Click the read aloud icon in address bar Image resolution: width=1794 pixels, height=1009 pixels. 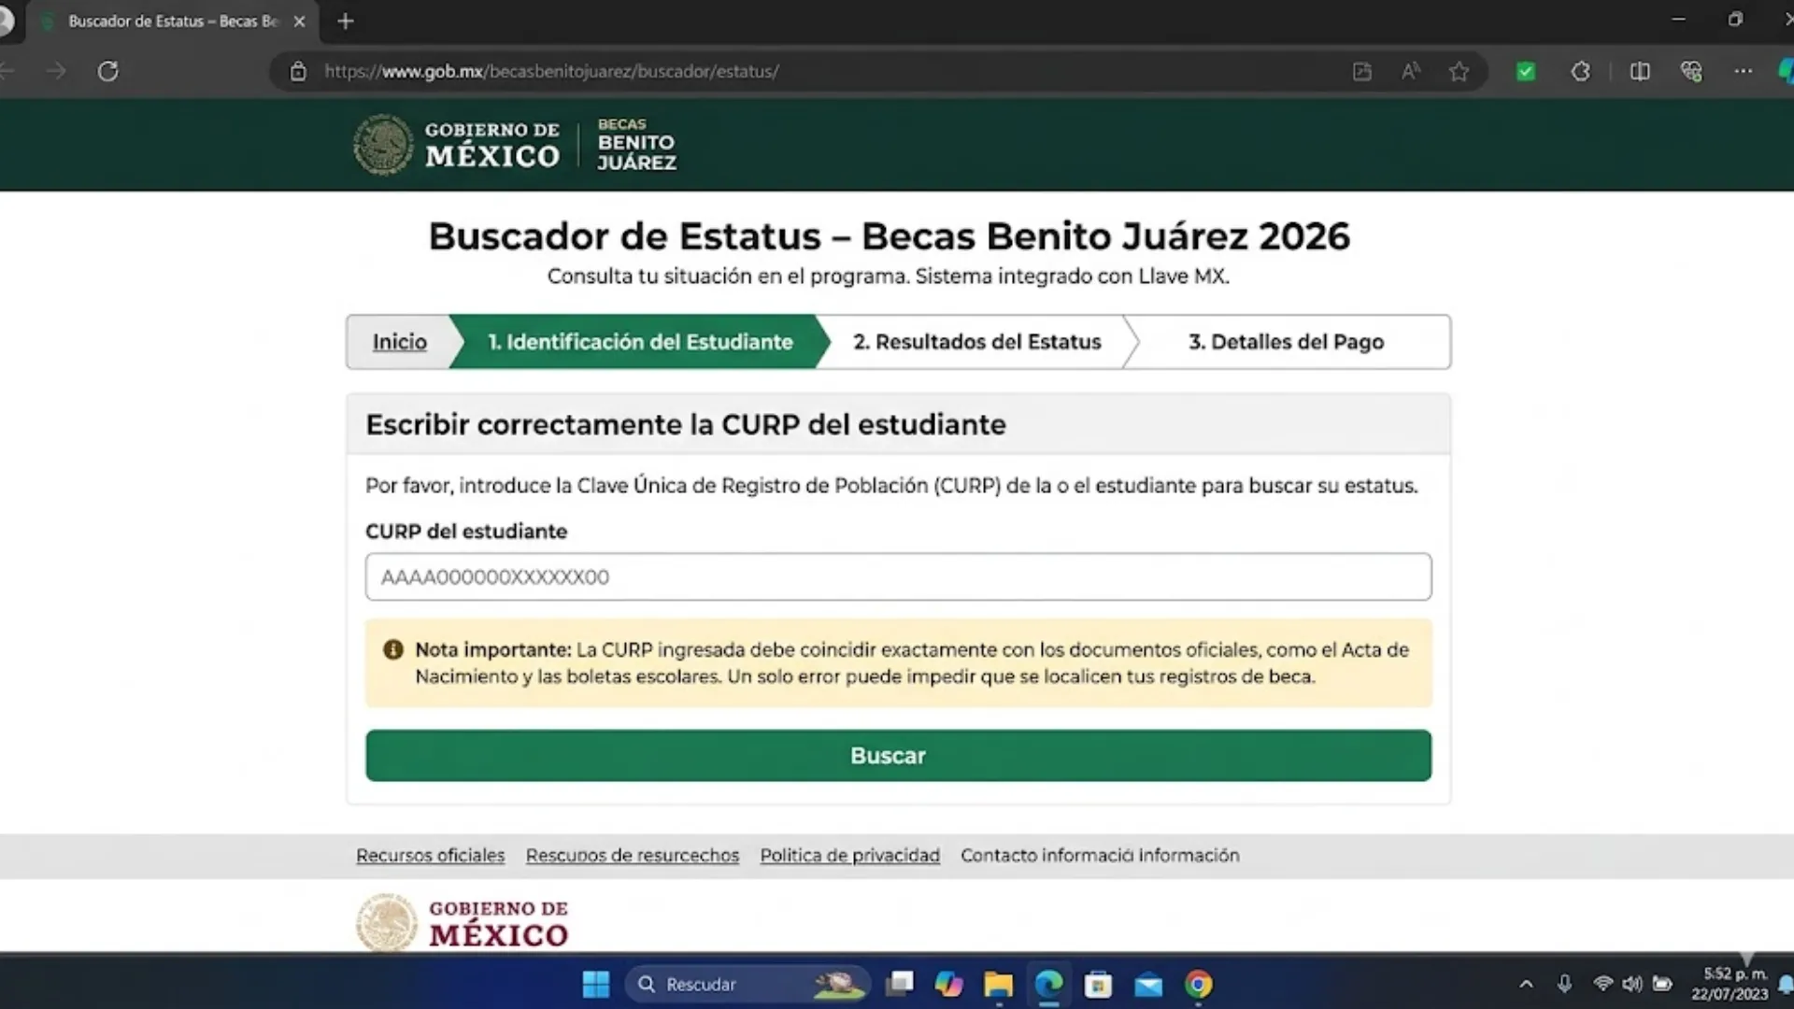[1411, 71]
